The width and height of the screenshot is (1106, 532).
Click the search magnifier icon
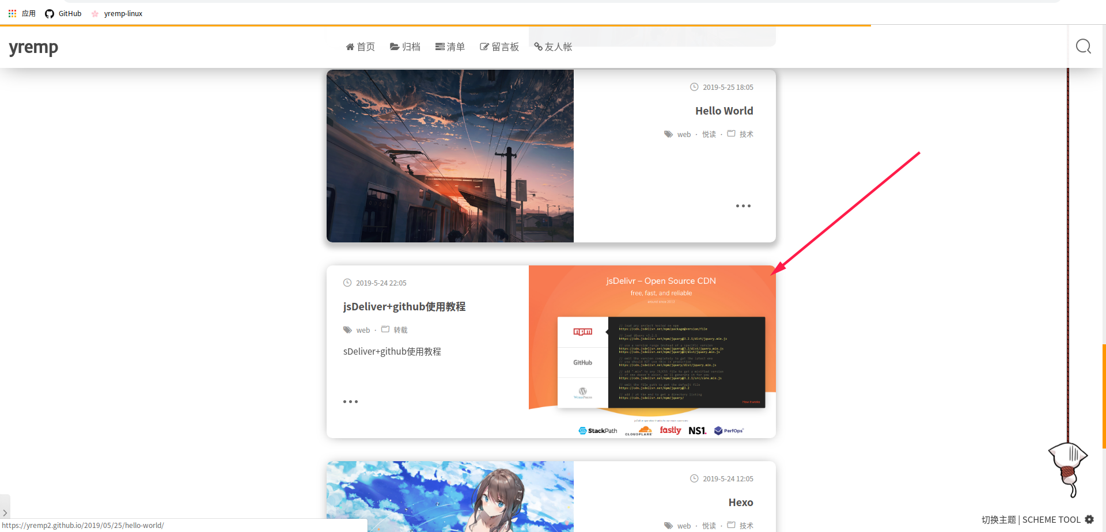click(x=1084, y=46)
